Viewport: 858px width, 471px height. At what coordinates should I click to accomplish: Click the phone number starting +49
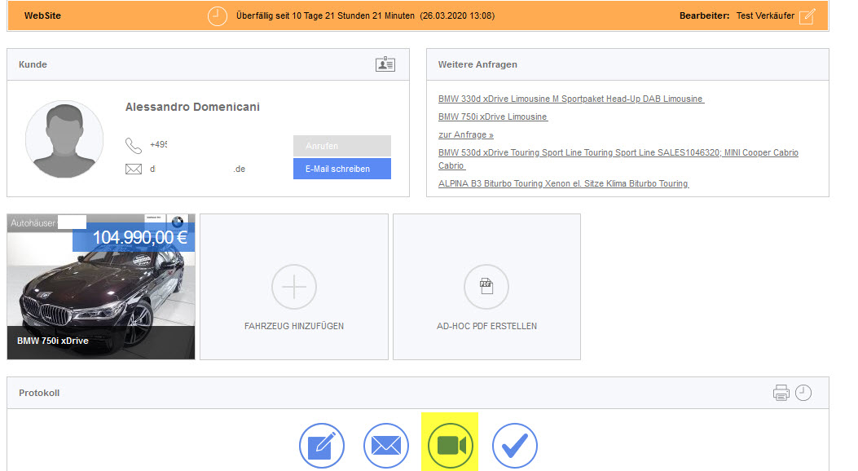[159, 145]
